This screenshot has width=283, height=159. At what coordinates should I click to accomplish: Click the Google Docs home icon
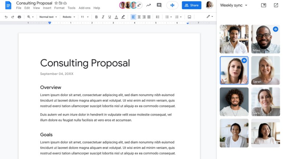pyautogui.click(x=8, y=5)
